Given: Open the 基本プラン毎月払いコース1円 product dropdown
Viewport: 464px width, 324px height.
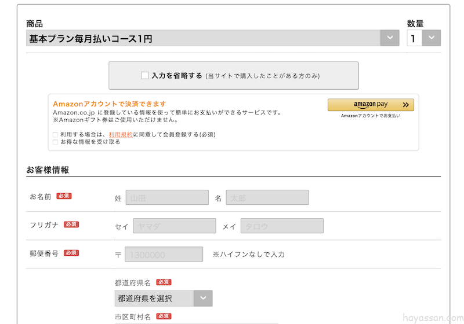Looking at the screenshot, I should (x=203, y=38).
